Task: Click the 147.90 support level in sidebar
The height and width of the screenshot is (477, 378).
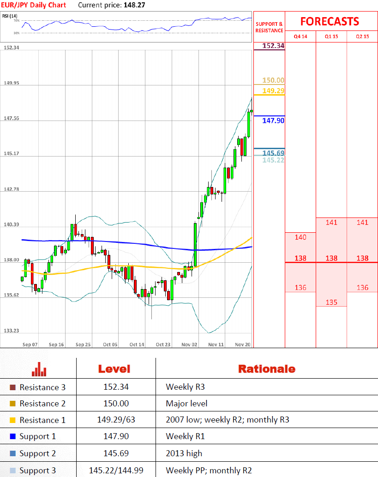Action: click(273, 121)
